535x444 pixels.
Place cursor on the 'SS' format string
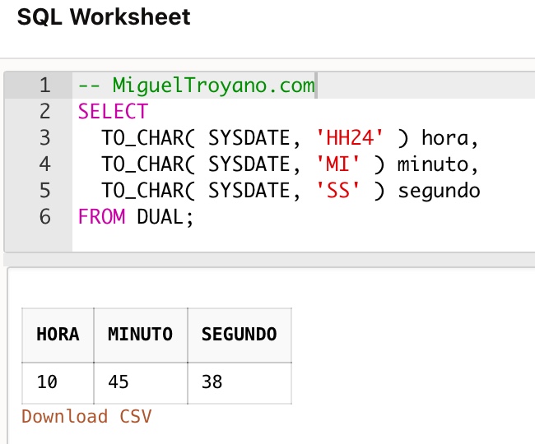pos(337,191)
